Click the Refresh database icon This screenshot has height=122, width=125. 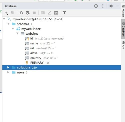(21, 13)
